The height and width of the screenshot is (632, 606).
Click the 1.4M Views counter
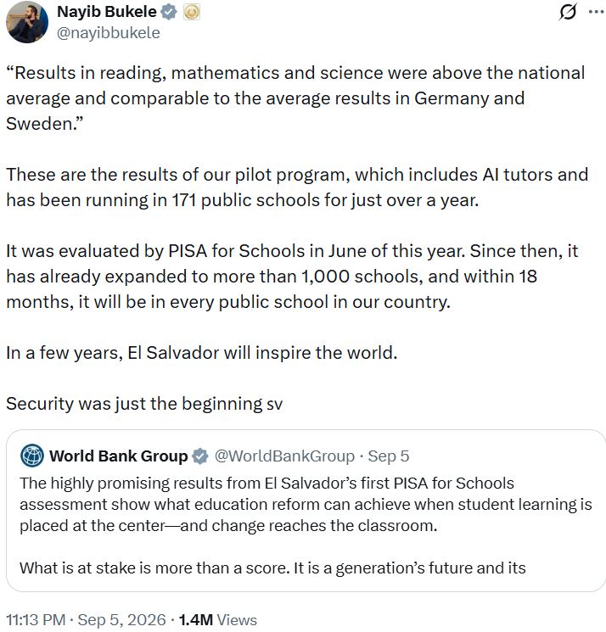tap(218, 619)
